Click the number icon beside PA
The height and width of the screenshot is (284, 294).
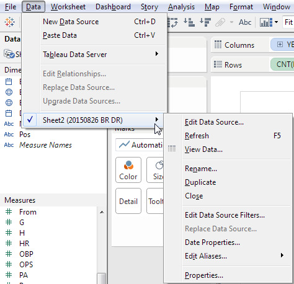[x=9, y=275]
